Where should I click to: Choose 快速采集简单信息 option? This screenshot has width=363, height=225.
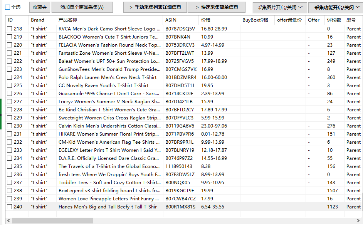[x=217, y=7]
